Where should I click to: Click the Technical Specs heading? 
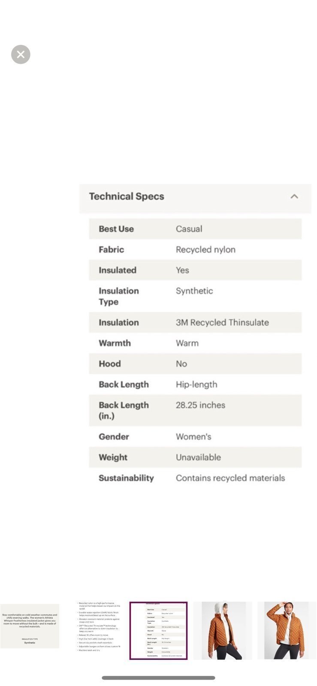coord(127,196)
